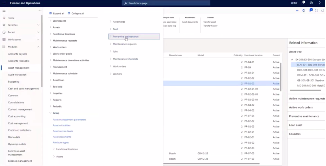Viewport: 326px width, 166px height.
Task: Open the help question mark icon
Action: pyautogui.click(x=320, y=3)
